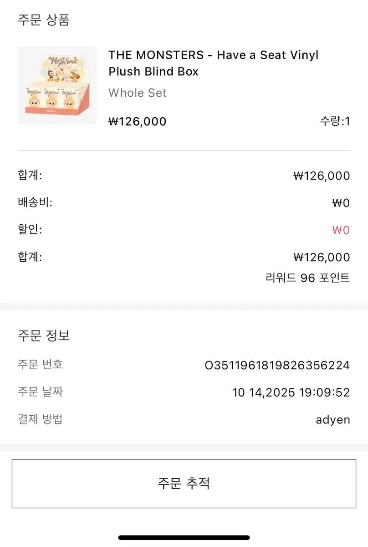Tap the 주문 날짜 label
368x547 pixels.
click(x=41, y=392)
